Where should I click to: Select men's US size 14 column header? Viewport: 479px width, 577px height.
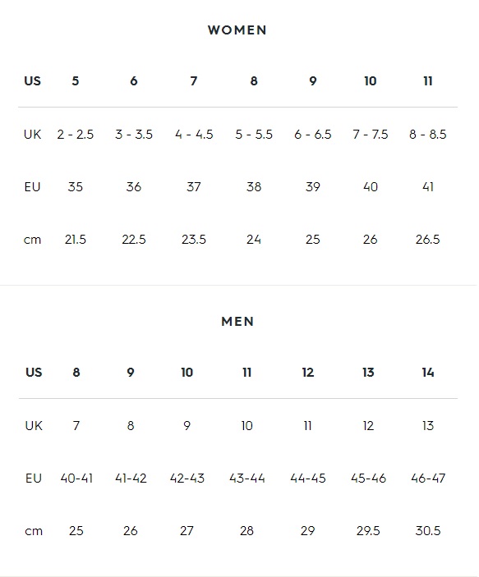click(x=428, y=373)
